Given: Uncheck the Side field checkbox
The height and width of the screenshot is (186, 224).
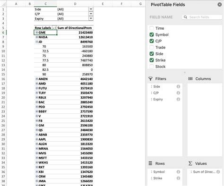Looking at the screenshot, I should click(x=152, y=54).
